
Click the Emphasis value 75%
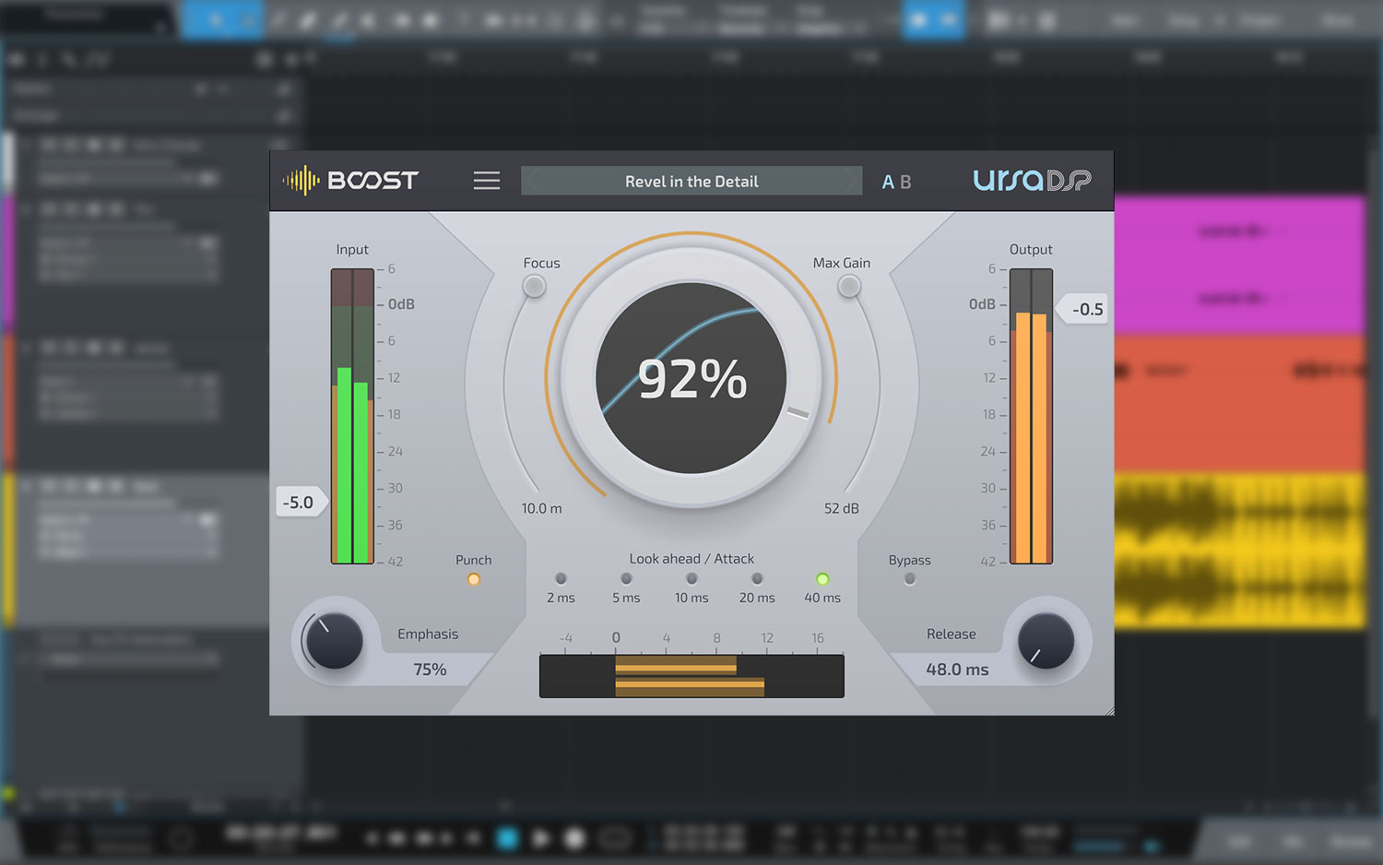[430, 669]
